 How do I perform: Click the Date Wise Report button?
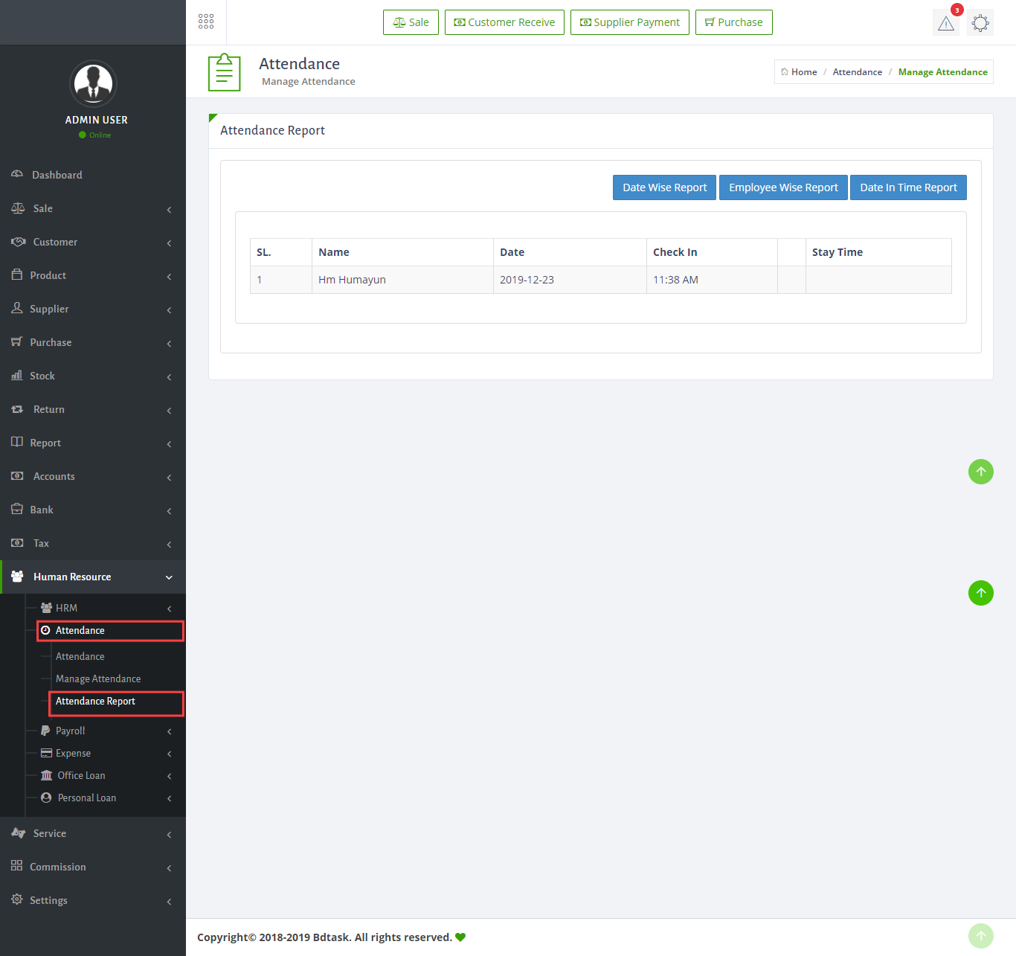coord(664,187)
